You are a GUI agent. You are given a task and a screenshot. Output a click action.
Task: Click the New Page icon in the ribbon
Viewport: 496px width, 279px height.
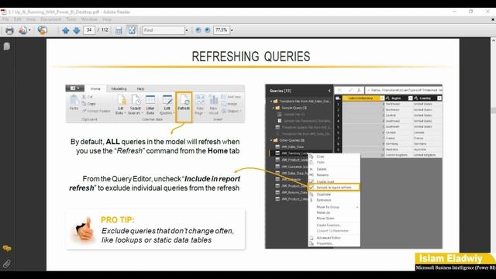point(200,100)
